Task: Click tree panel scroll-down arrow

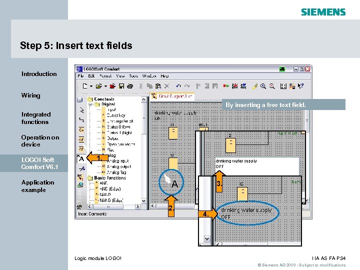Action: 143,200
